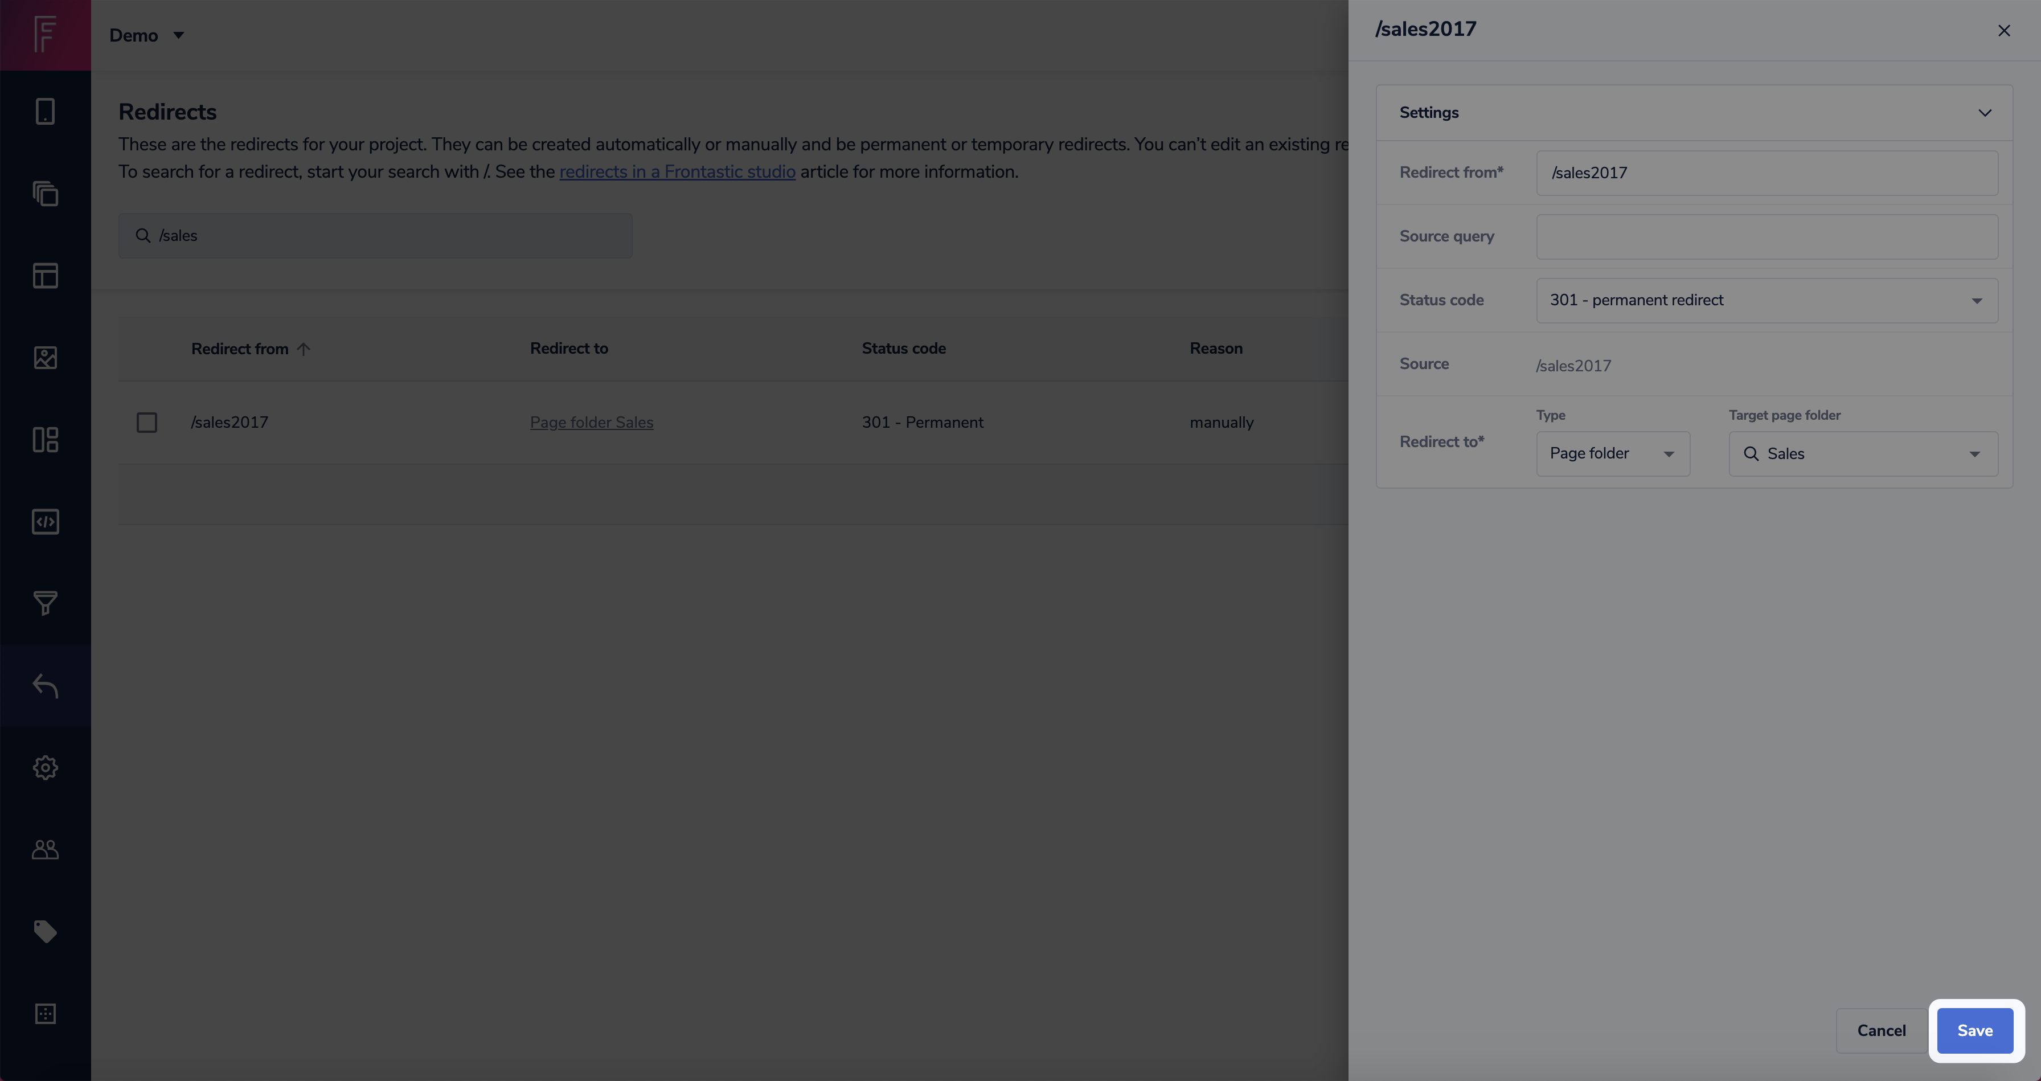Open the Page folder Sales link
Viewport: 2041px width, 1081px height.
[591, 423]
